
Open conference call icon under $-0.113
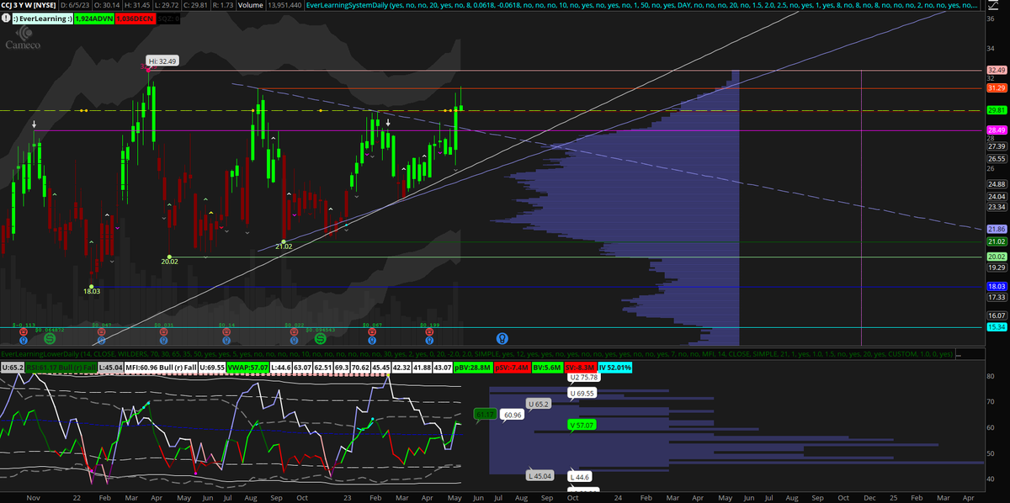point(24,331)
